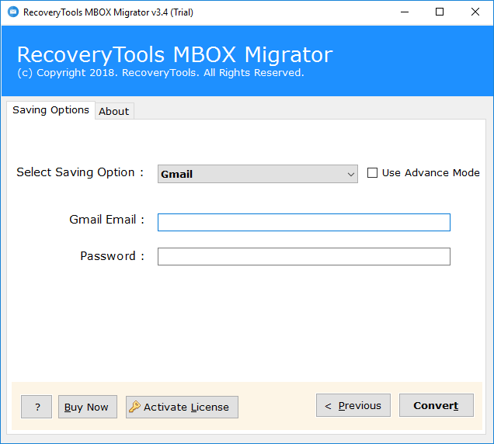Screen dimensions: 494x444
Task: Go back with the Previous button
Action: coord(353,405)
